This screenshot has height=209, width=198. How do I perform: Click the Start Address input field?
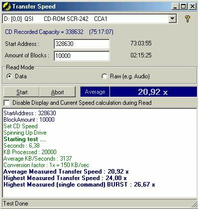click(x=82, y=44)
